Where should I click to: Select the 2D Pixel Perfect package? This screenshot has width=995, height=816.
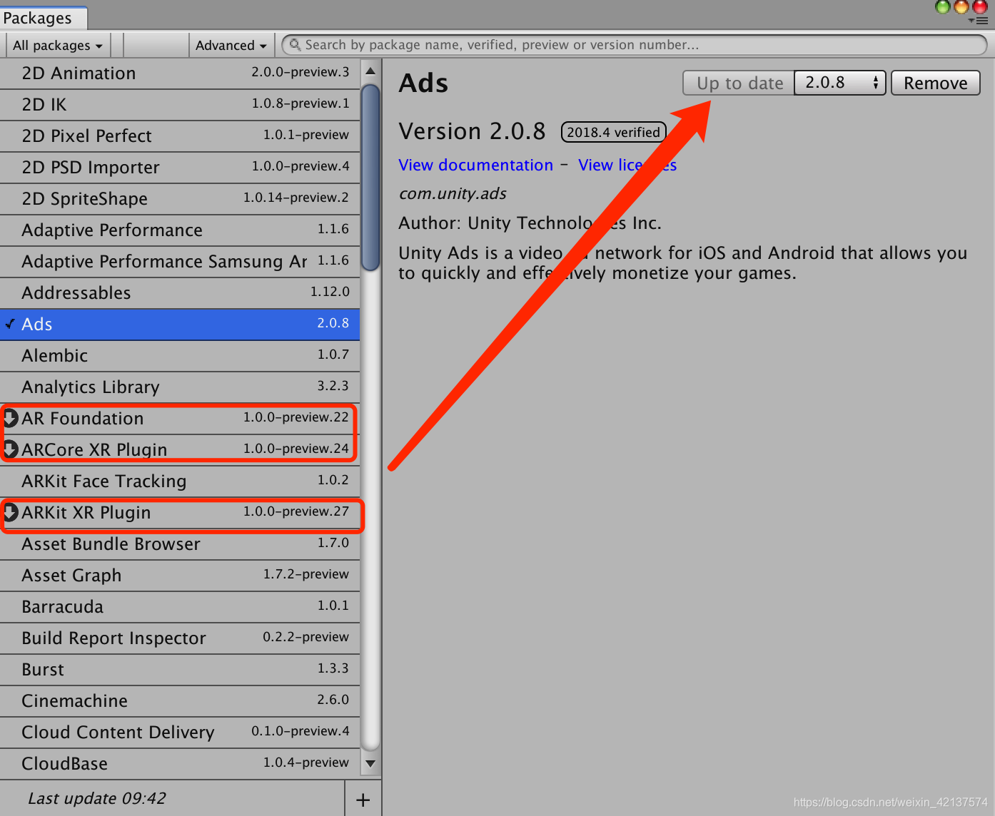(x=180, y=136)
